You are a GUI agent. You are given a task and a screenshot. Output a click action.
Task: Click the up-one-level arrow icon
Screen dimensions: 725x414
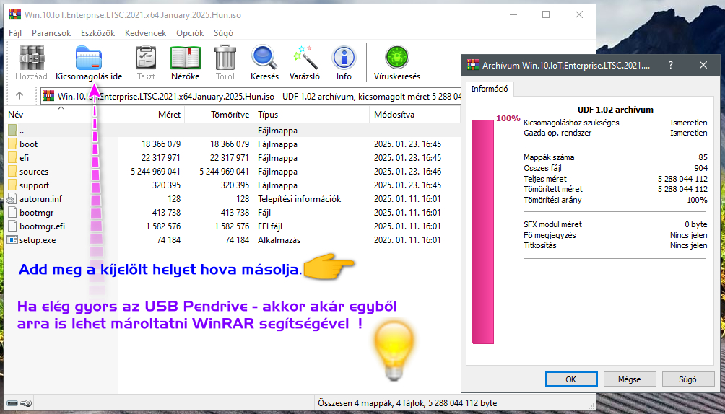19,95
